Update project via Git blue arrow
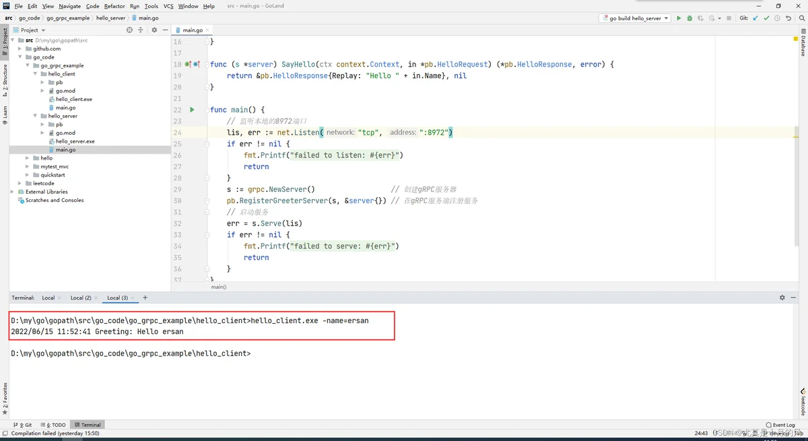808x441 pixels. 755,18
